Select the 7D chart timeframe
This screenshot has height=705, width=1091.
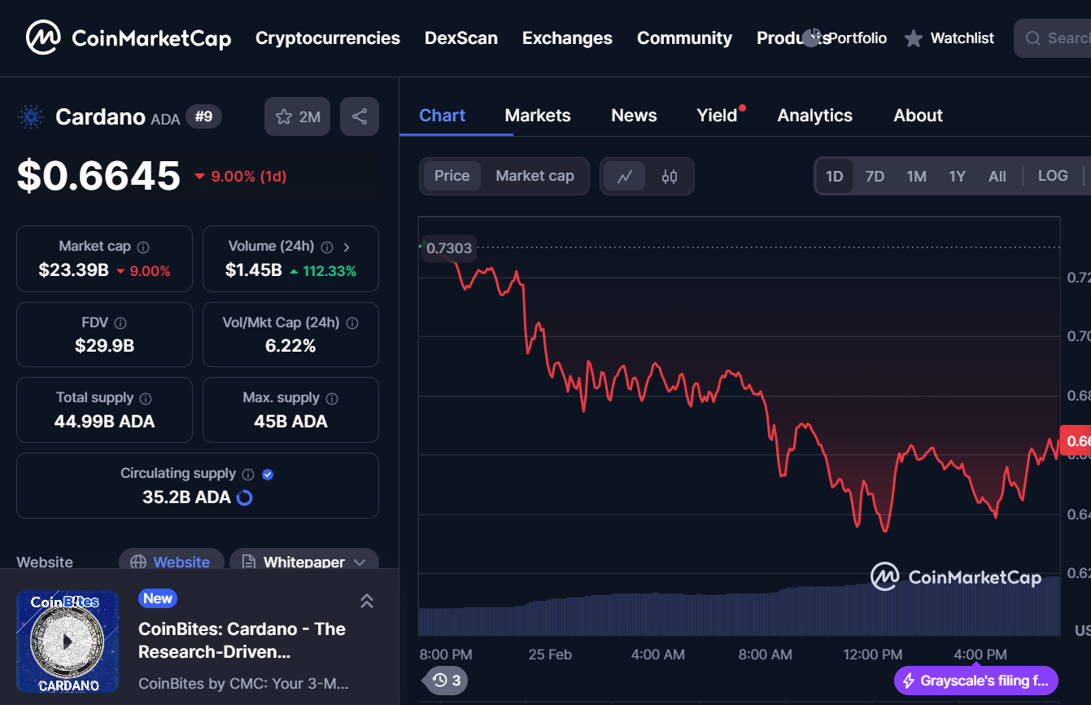(x=875, y=176)
